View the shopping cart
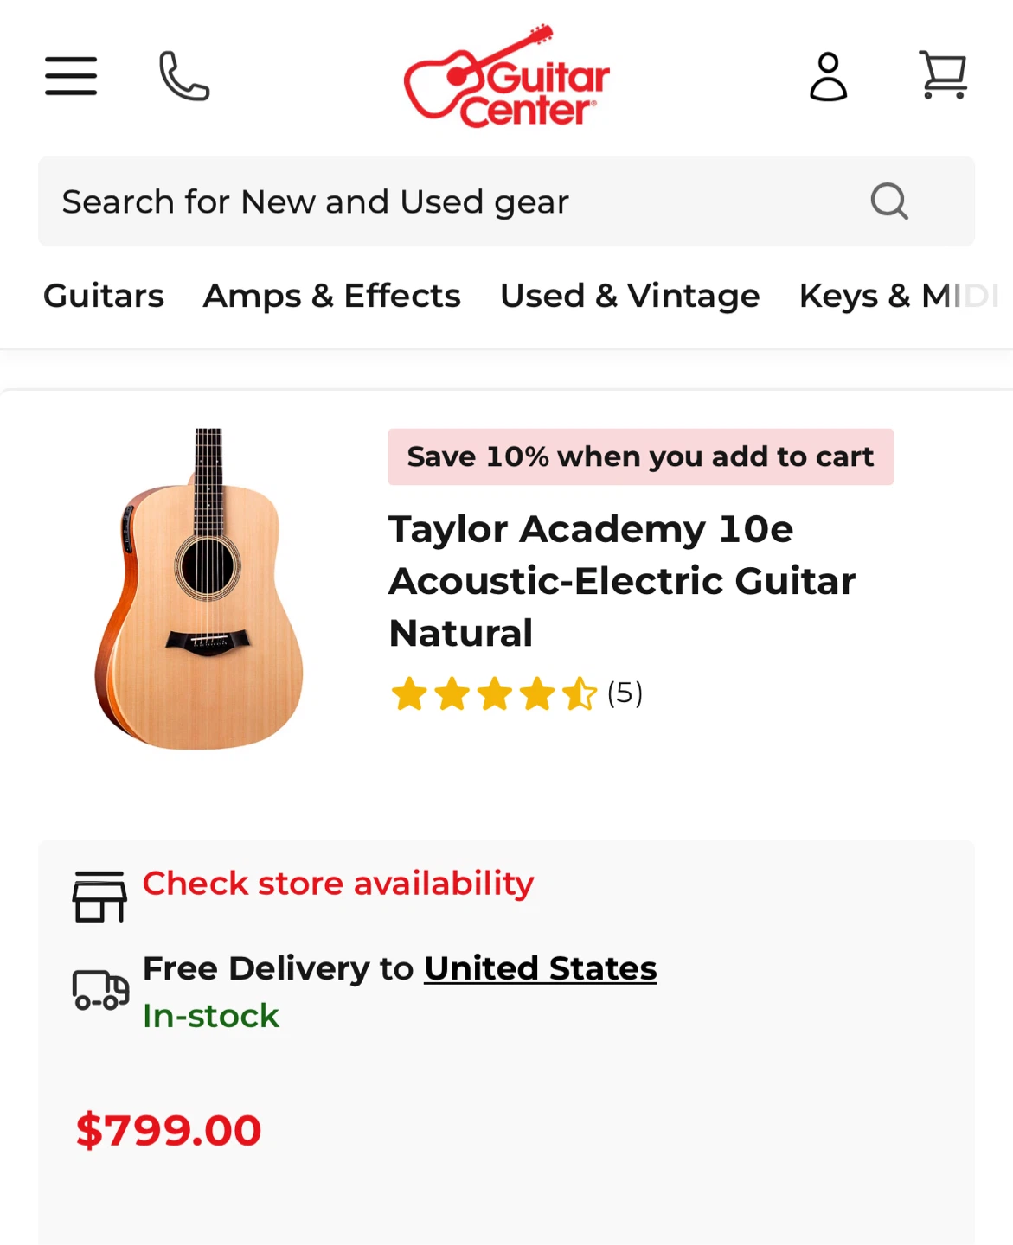The image size is (1013, 1245). coord(943,75)
